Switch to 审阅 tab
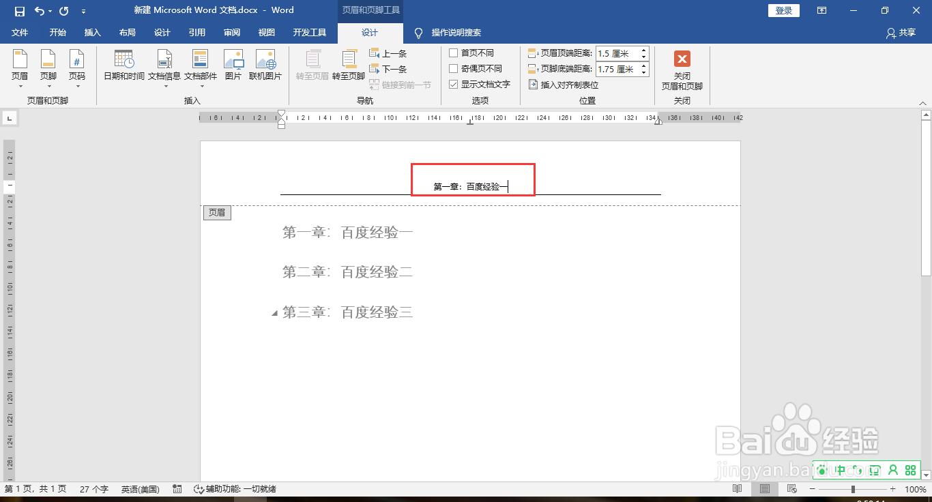932x502 pixels. coord(231,33)
